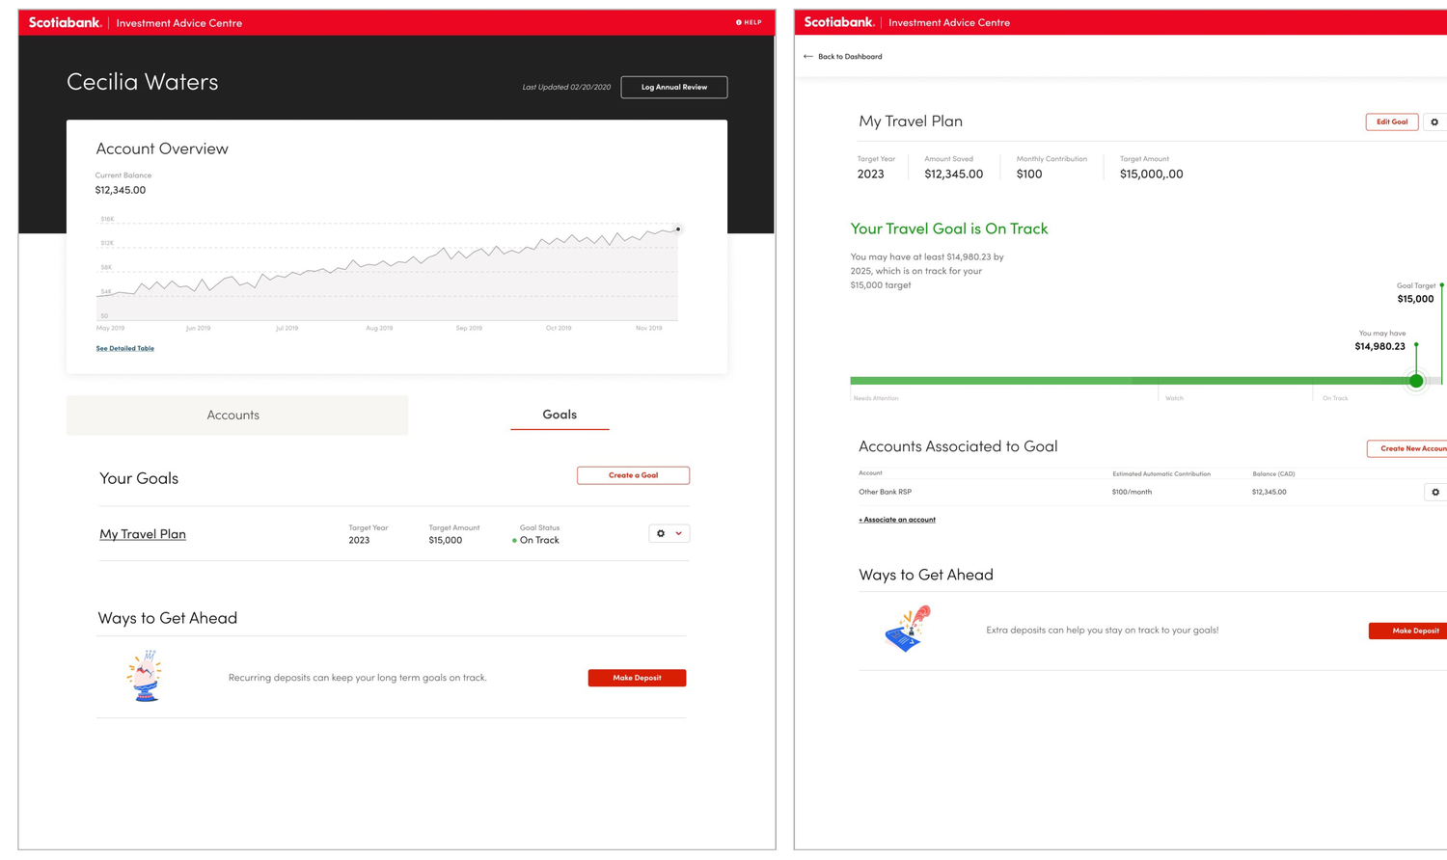
Task: Click the Last Updated 02/20/2020 text
Action: [566, 87]
